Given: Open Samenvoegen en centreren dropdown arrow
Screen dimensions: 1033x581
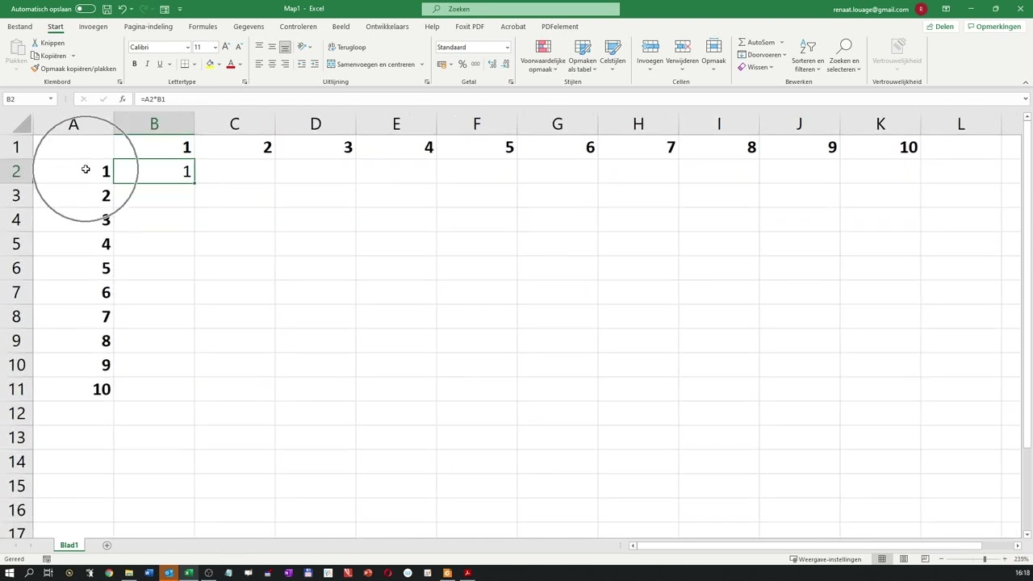Looking at the screenshot, I should tap(421, 64).
